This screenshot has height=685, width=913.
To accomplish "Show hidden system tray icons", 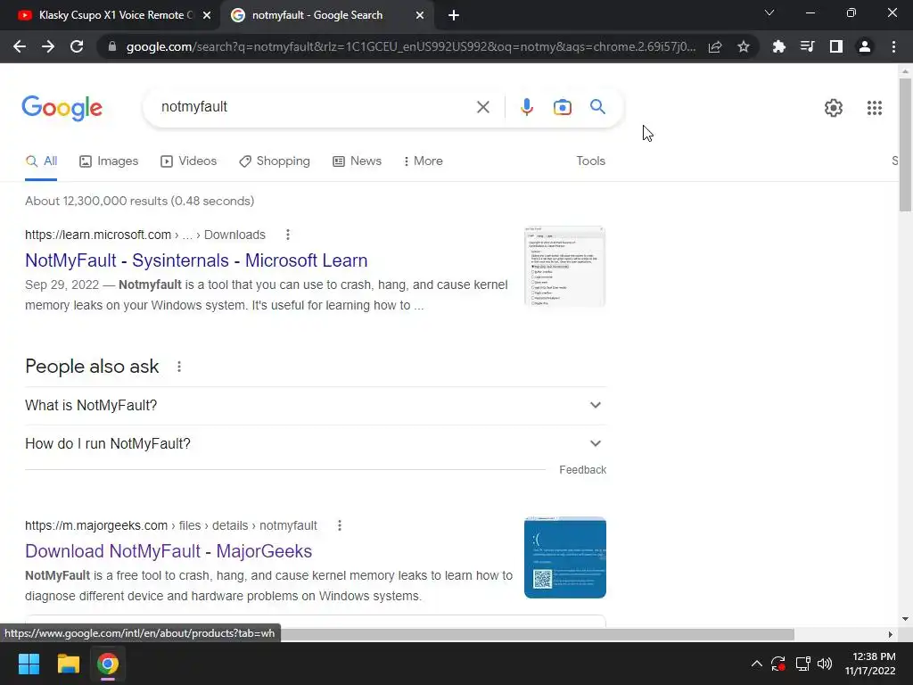I will [x=756, y=664].
